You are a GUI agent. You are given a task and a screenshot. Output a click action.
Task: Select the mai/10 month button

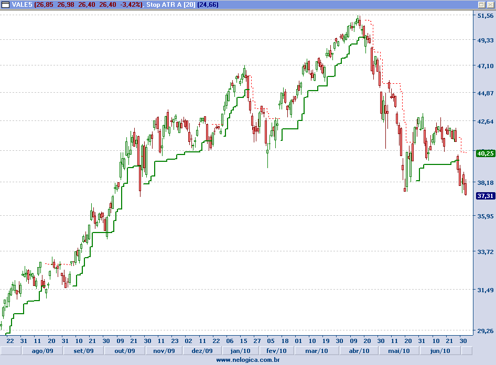[399, 351]
